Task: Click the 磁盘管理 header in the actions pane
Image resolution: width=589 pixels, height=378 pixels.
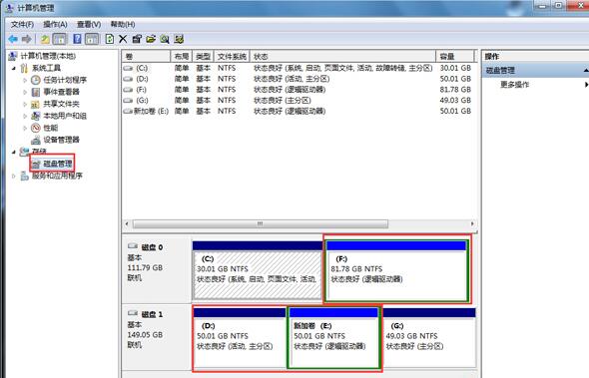Action: pos(535,70)
